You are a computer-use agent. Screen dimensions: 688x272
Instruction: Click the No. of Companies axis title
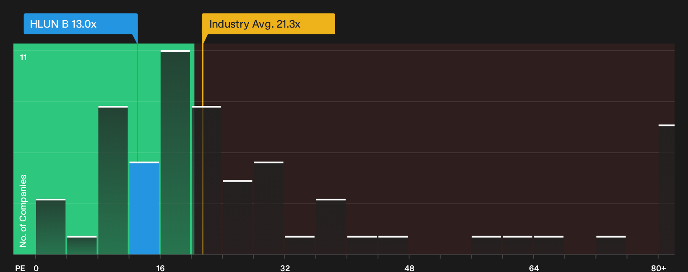[23, 211]
